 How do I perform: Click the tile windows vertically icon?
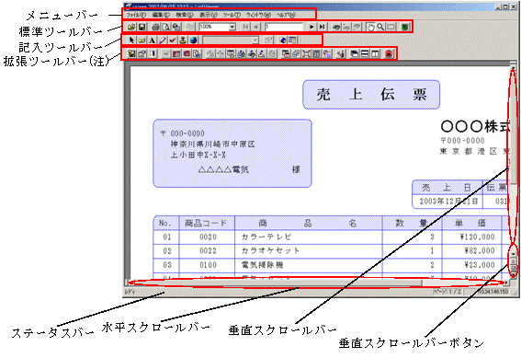(375, 53)
